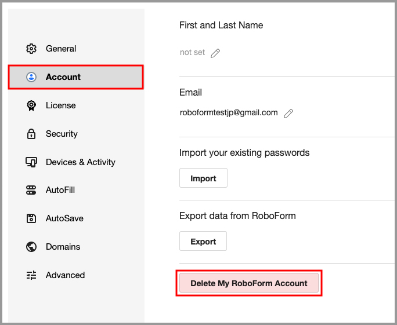Open AutoFill settings
This screenshot has height=325, width=397.
point(76,190)
